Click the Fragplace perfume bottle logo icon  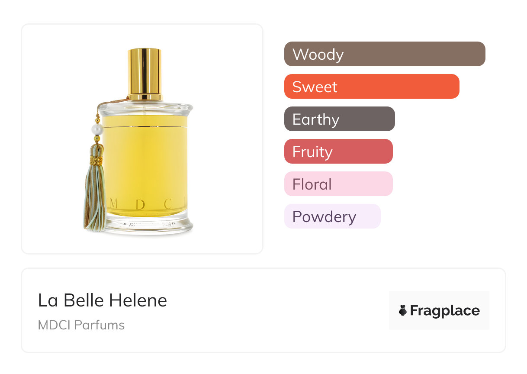403,310
